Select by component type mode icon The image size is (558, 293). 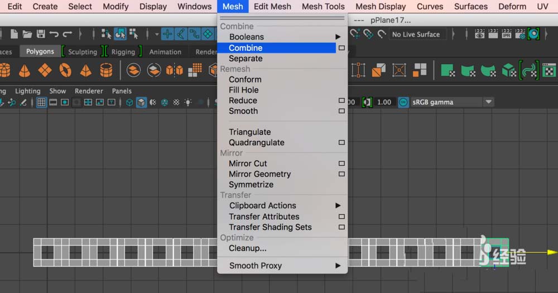[134, 34]
